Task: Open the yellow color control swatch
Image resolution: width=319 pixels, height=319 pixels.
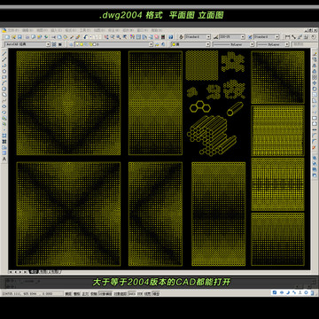Action: click(x=190, y=44)
